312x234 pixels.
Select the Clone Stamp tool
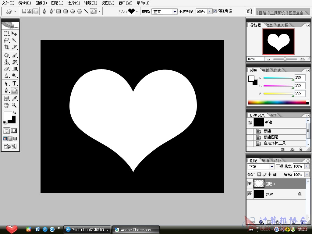coord(6,62)
